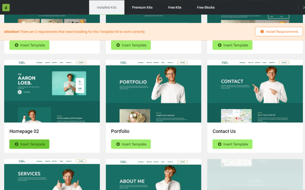Preview the About Me template thumbnail

[153, 175]
